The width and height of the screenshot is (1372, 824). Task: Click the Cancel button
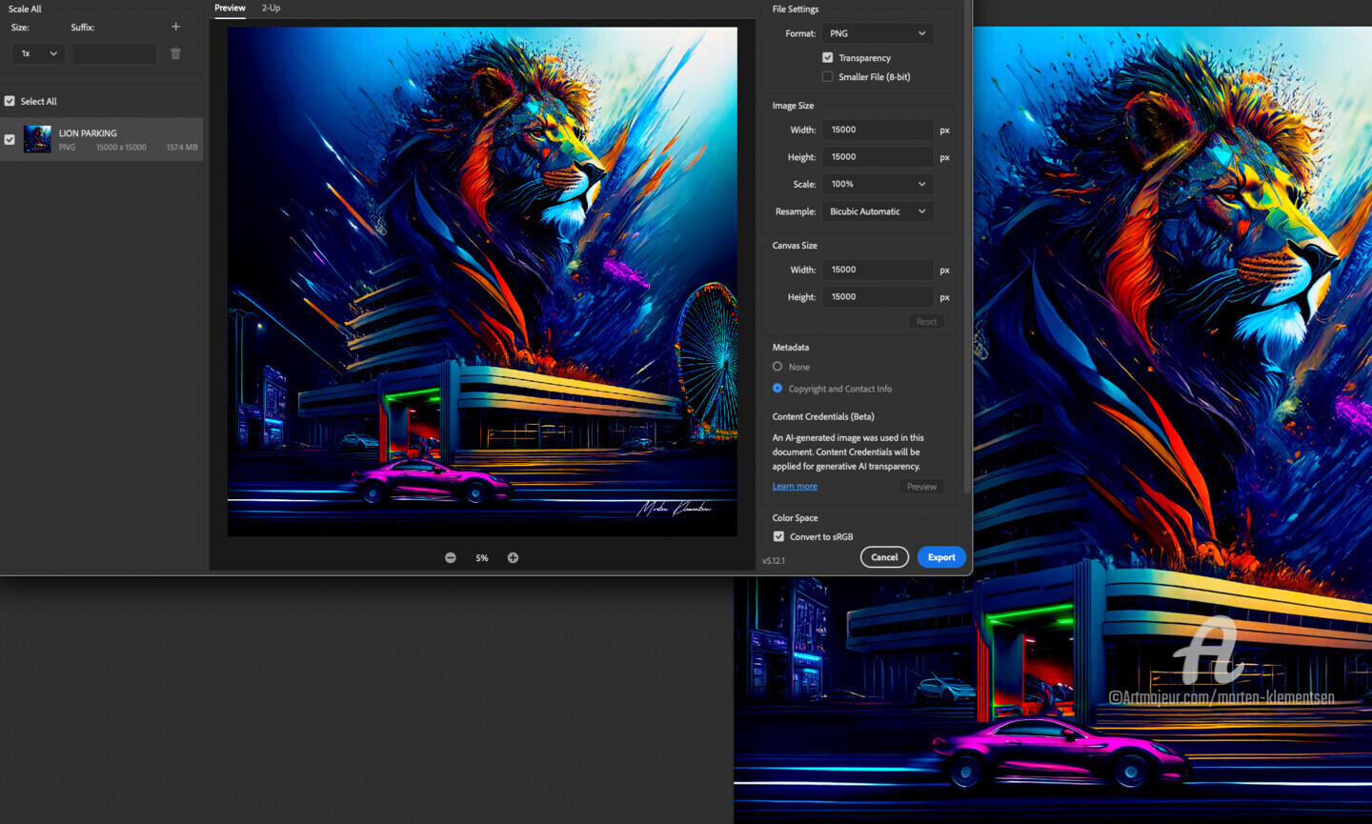[884, 557]
